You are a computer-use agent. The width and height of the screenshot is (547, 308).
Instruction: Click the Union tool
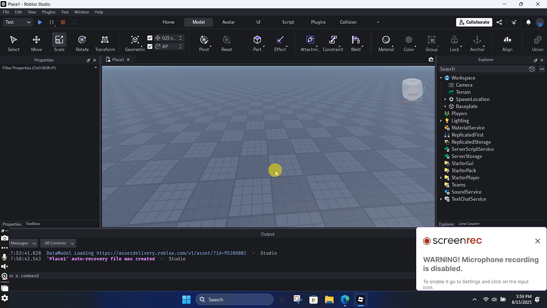pos(537,43)
